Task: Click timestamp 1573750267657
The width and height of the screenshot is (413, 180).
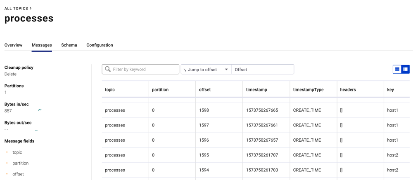Action: [262, 140]
